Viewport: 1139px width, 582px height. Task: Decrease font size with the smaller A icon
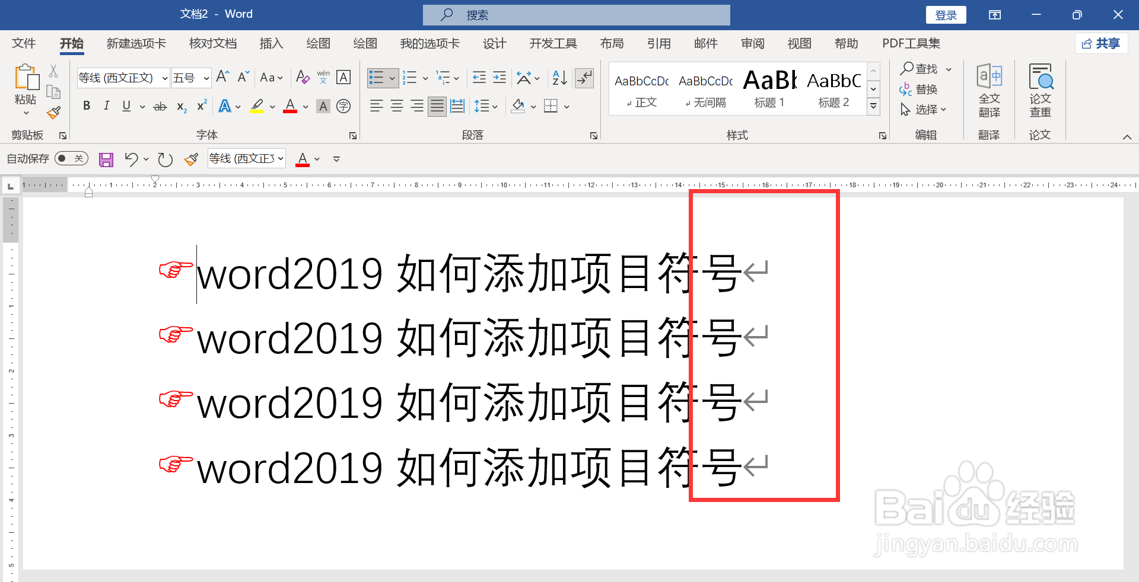243,77
